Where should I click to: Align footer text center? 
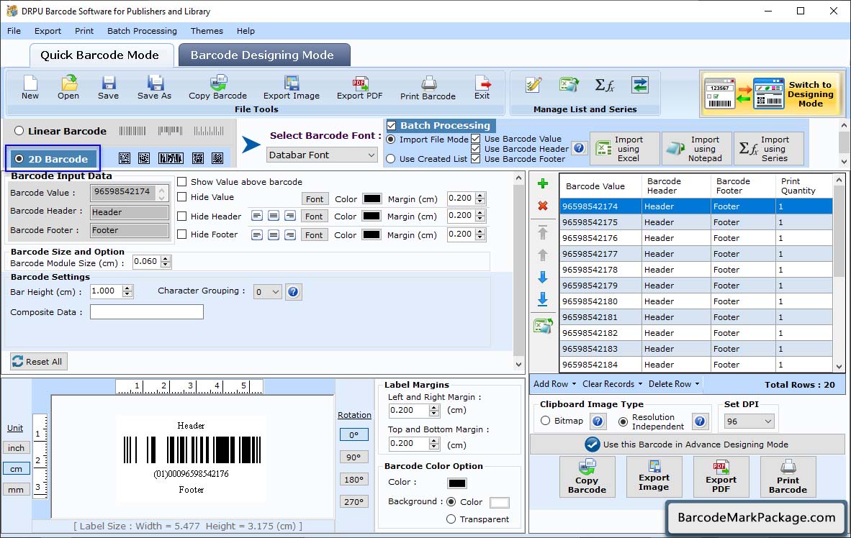click(274, 234)
